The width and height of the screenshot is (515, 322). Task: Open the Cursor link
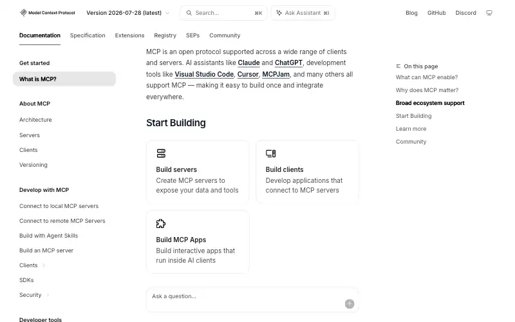tap(248, 74)
